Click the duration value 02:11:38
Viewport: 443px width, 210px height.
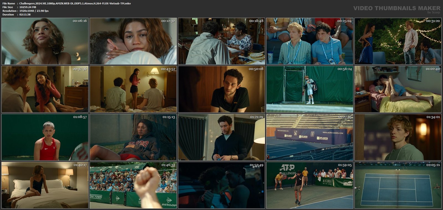[x=25, y=14]
